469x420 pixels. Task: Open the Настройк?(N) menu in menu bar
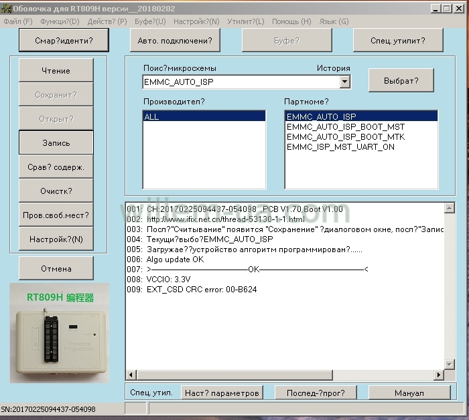(196, 21)
